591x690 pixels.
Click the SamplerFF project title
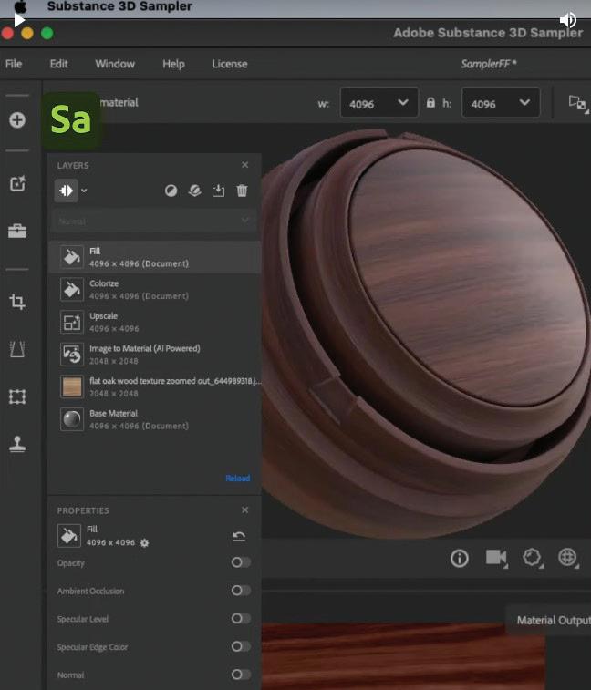point(488,64)
